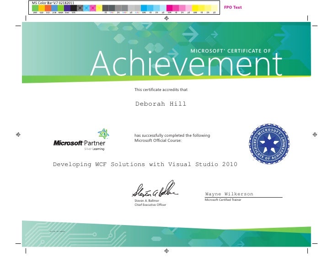The width and height of the screenshot is (333, 269).
Task: Click the green Partner Network emblem above Partner
Action: point(103,134)
